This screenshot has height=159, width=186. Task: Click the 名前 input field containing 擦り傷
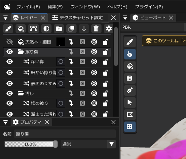coord(65,134)
